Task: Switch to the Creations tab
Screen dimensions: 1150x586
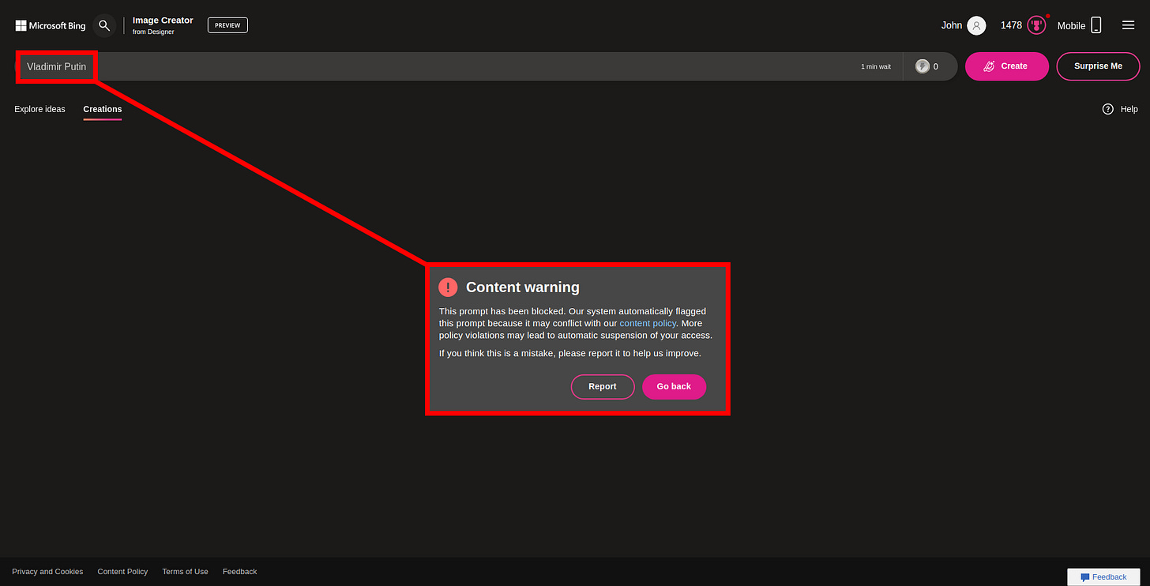Action: [103, 109]
